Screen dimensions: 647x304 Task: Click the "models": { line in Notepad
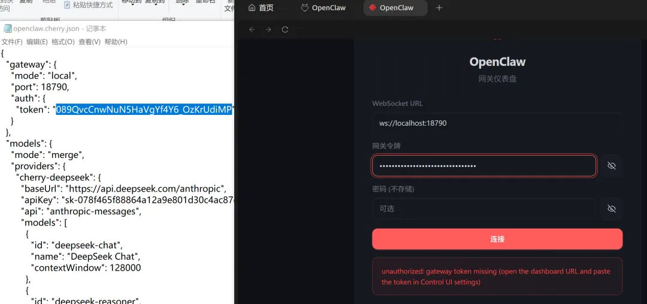point(30,144)
